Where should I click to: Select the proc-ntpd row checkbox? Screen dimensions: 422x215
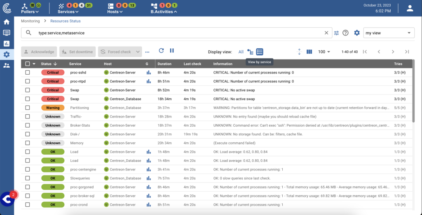(x=28, y=81)
